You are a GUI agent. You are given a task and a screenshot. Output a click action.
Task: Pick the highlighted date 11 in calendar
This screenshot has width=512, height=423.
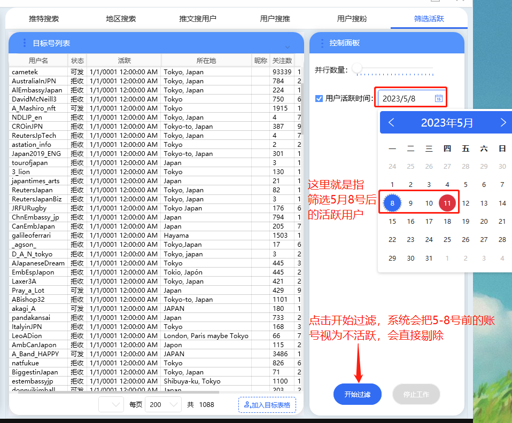447,203
